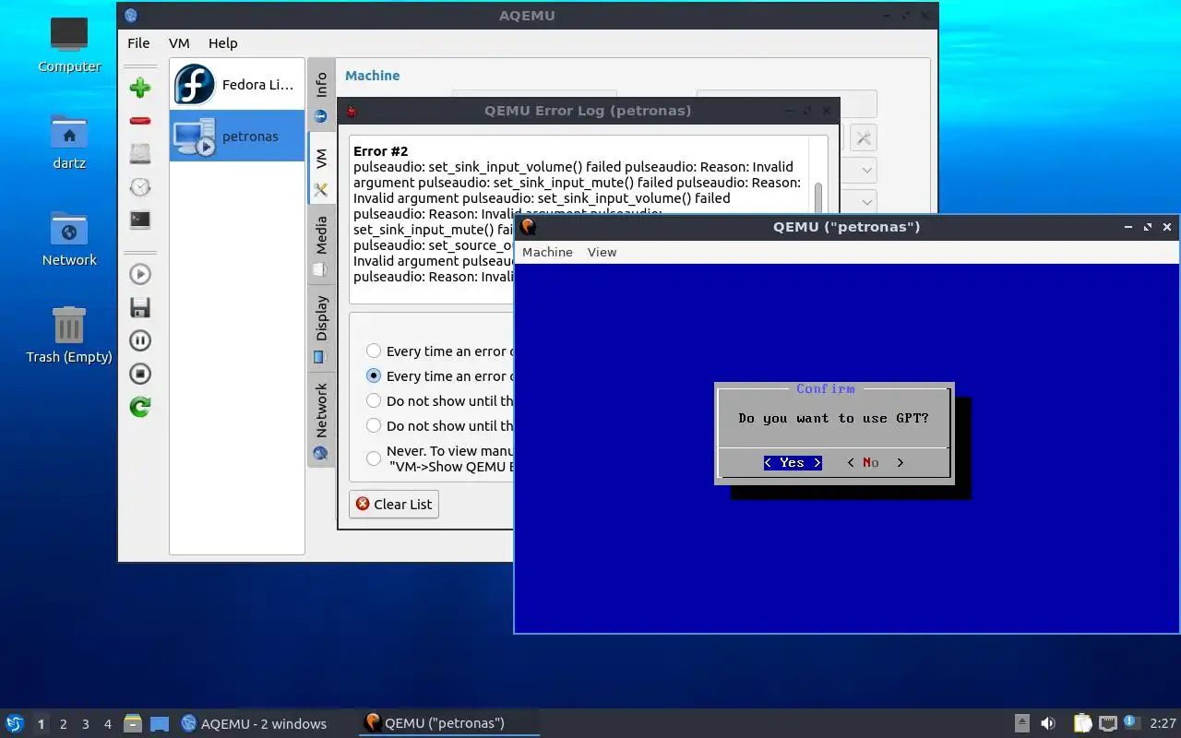Click the network monitor tray icon

pos(1108,723)
